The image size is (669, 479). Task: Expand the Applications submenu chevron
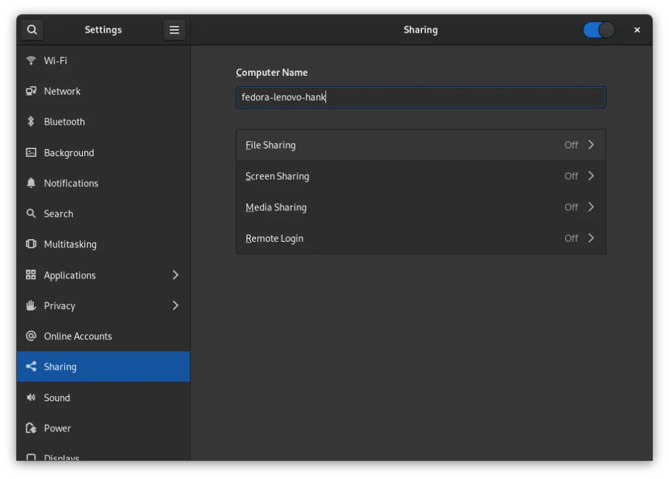pos(175,275)
